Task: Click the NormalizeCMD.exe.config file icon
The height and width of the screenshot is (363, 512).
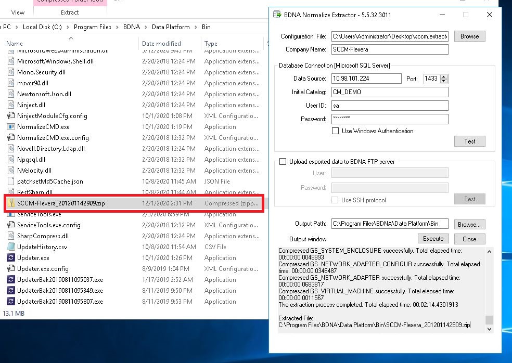Action: tap(11, 137)
